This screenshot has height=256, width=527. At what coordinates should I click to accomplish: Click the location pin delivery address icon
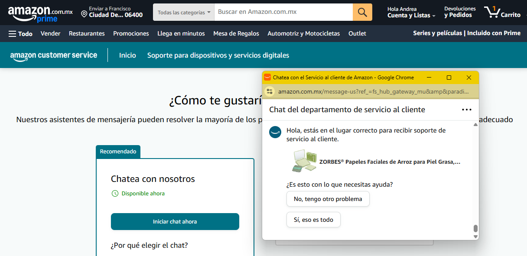(x=84, y=14)
